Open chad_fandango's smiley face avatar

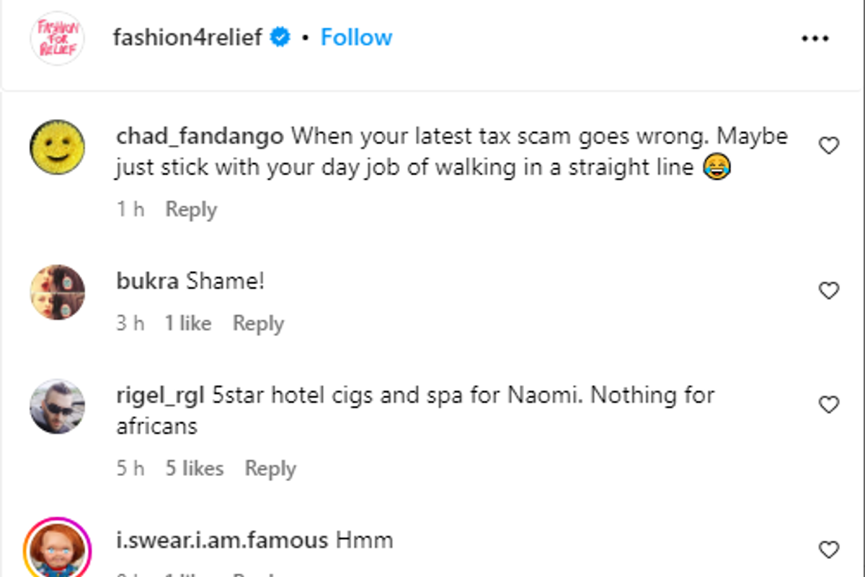pyautogui.click(x=57, y=147)
